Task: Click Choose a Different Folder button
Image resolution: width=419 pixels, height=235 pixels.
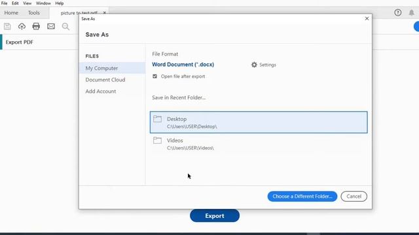Action: tap(302, 196)
